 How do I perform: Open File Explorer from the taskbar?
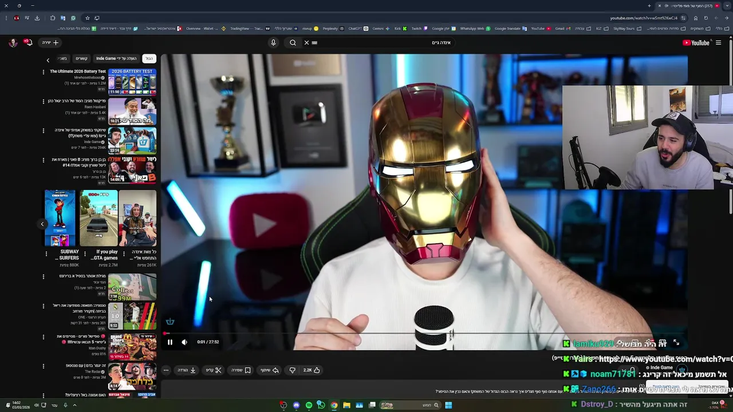346,405
